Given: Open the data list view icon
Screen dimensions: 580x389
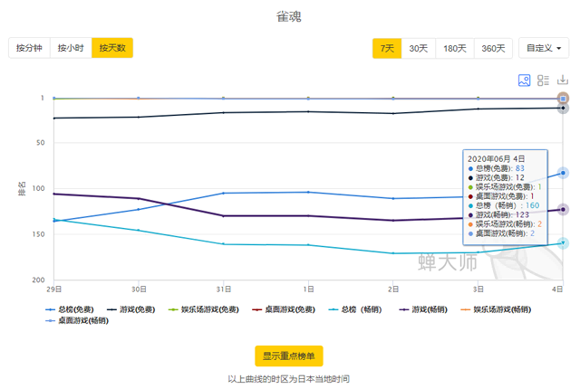Looking at the screenshot, I should pyautogui.click(x=543, y=81).
